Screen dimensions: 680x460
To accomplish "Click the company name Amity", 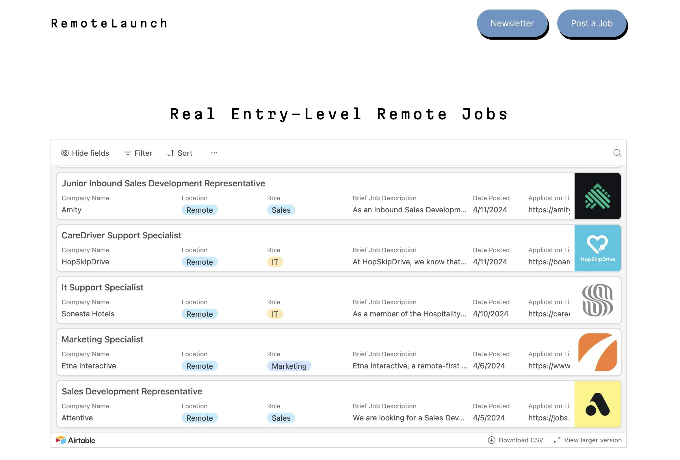I will click(x=71, y=210).
